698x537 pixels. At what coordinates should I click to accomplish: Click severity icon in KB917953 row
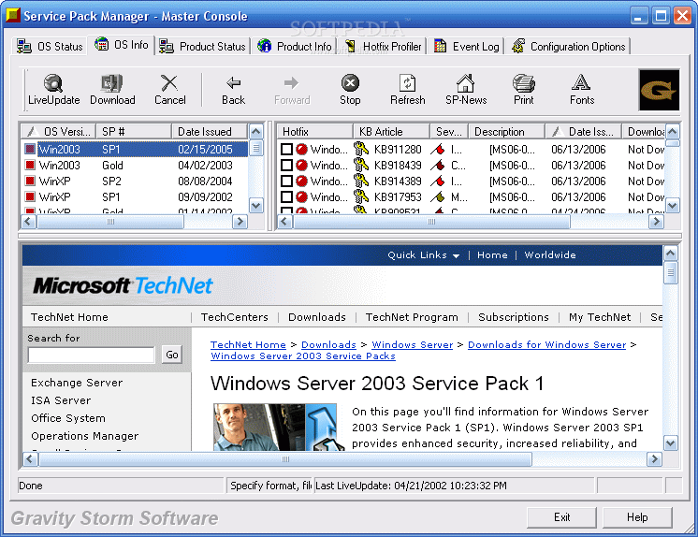[x=438, y=196]
